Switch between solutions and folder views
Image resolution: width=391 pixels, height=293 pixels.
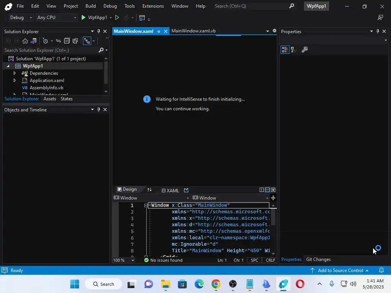point(34,41)
